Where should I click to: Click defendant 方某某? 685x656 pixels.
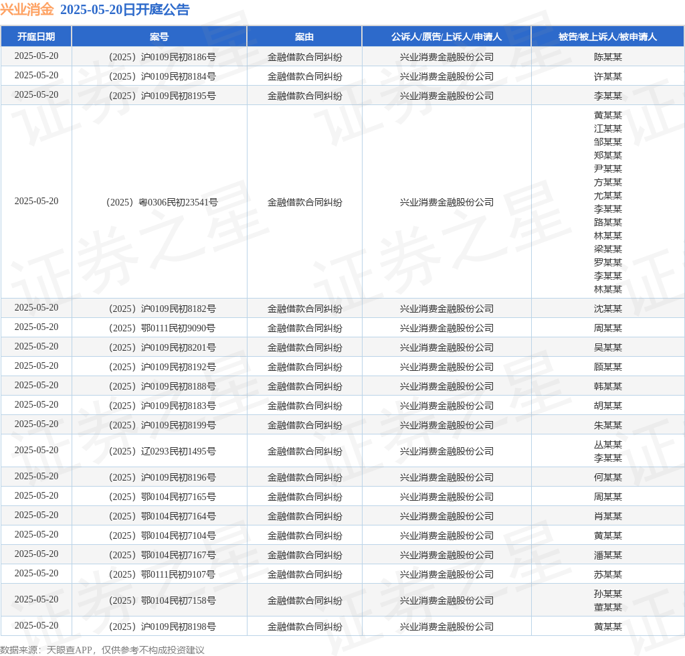(x=607, y=182)
